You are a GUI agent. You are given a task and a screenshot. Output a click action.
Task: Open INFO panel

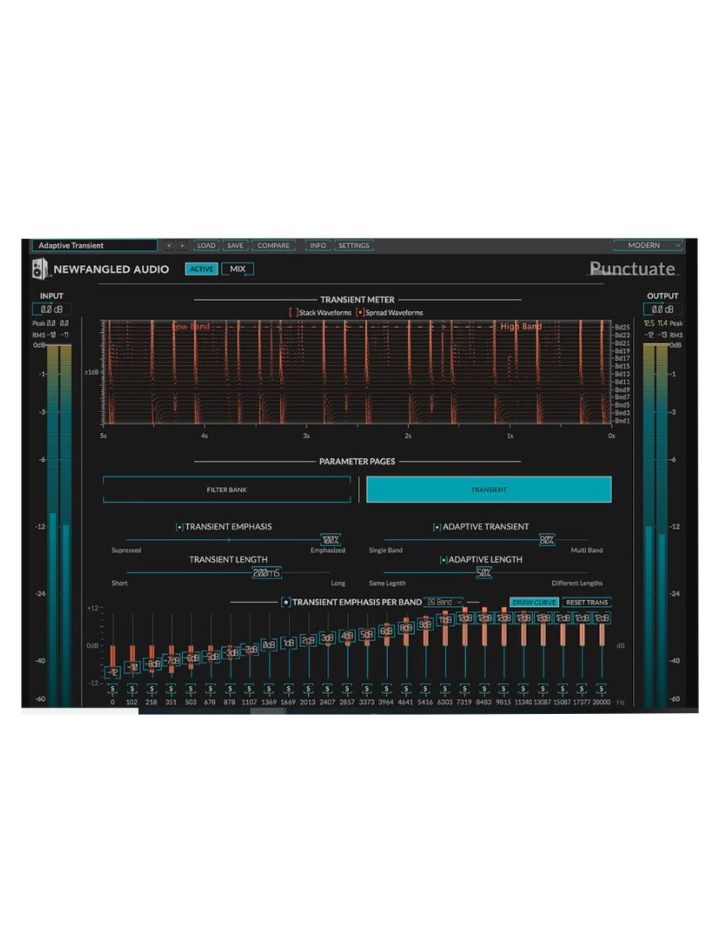(x=318, y=246)
